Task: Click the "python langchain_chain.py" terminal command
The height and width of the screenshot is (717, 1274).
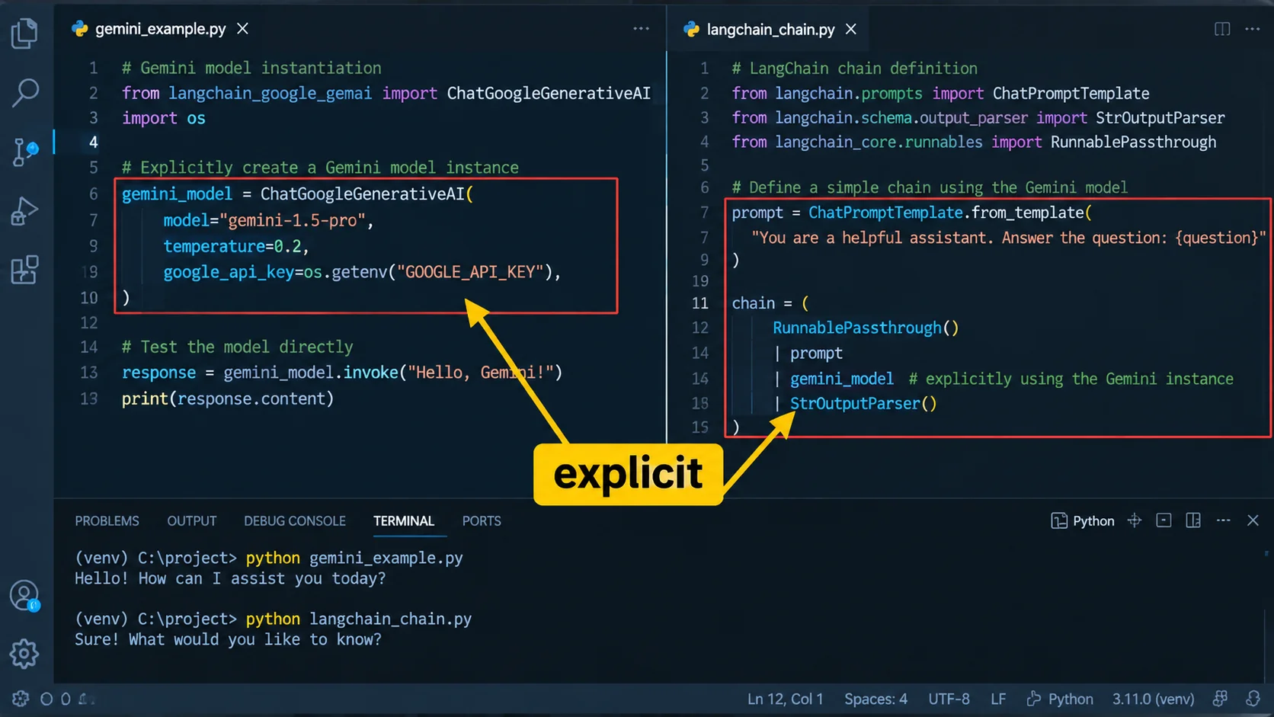Action: (358, 619)
